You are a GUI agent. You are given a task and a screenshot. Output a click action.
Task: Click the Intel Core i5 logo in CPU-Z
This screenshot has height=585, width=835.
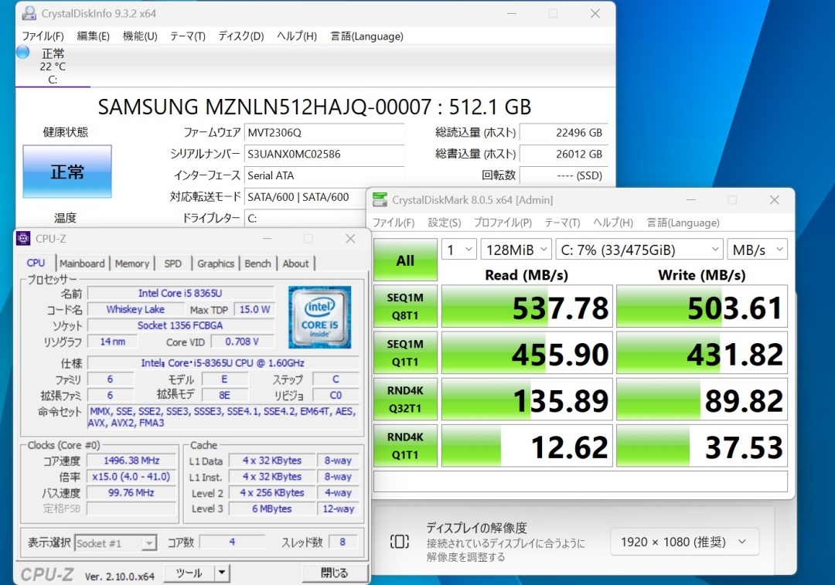[x=319, y=317]
